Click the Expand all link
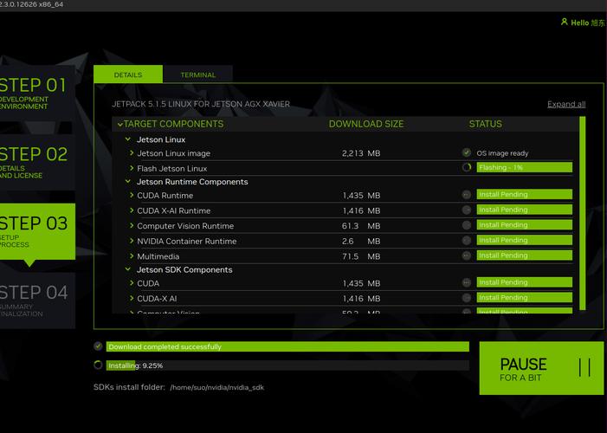Viewport: 607px width, 433px height. (x=565, y=105)
